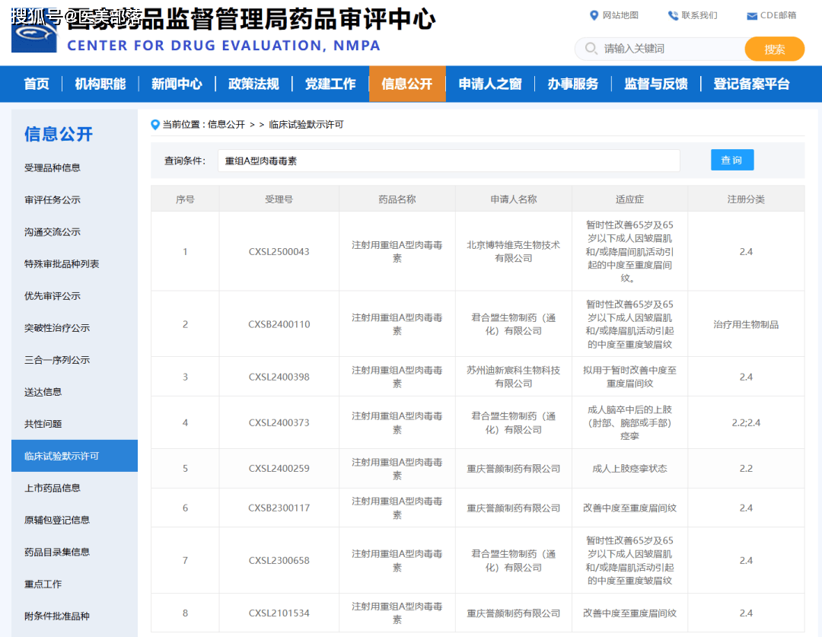Click 2.2;2.4 registration class cell
This screenshot has height=637, width=822.
pyautogui.click(x=746, y=422)
